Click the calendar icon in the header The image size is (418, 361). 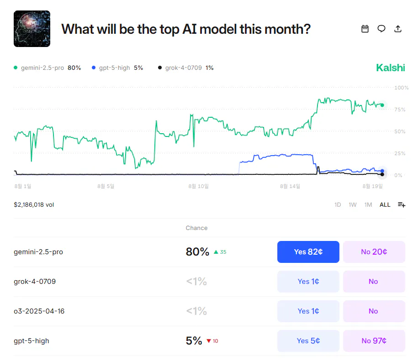365,29
